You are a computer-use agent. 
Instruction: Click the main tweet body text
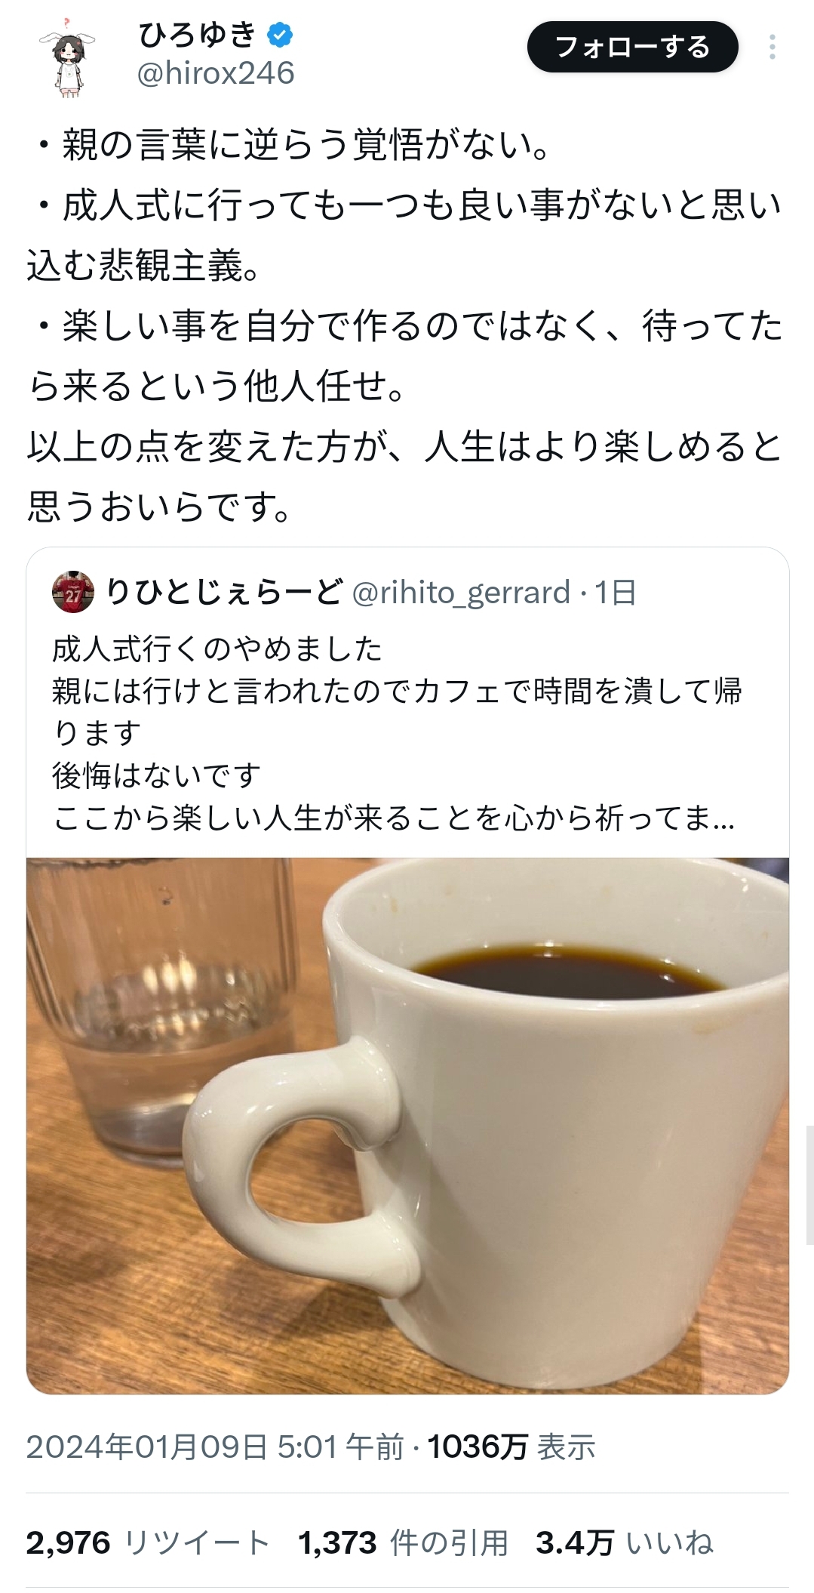point(405,326)
